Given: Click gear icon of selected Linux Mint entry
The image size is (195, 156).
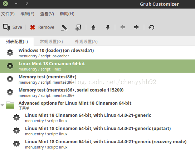Looking at the screenshot, I should tap(10, 66).
